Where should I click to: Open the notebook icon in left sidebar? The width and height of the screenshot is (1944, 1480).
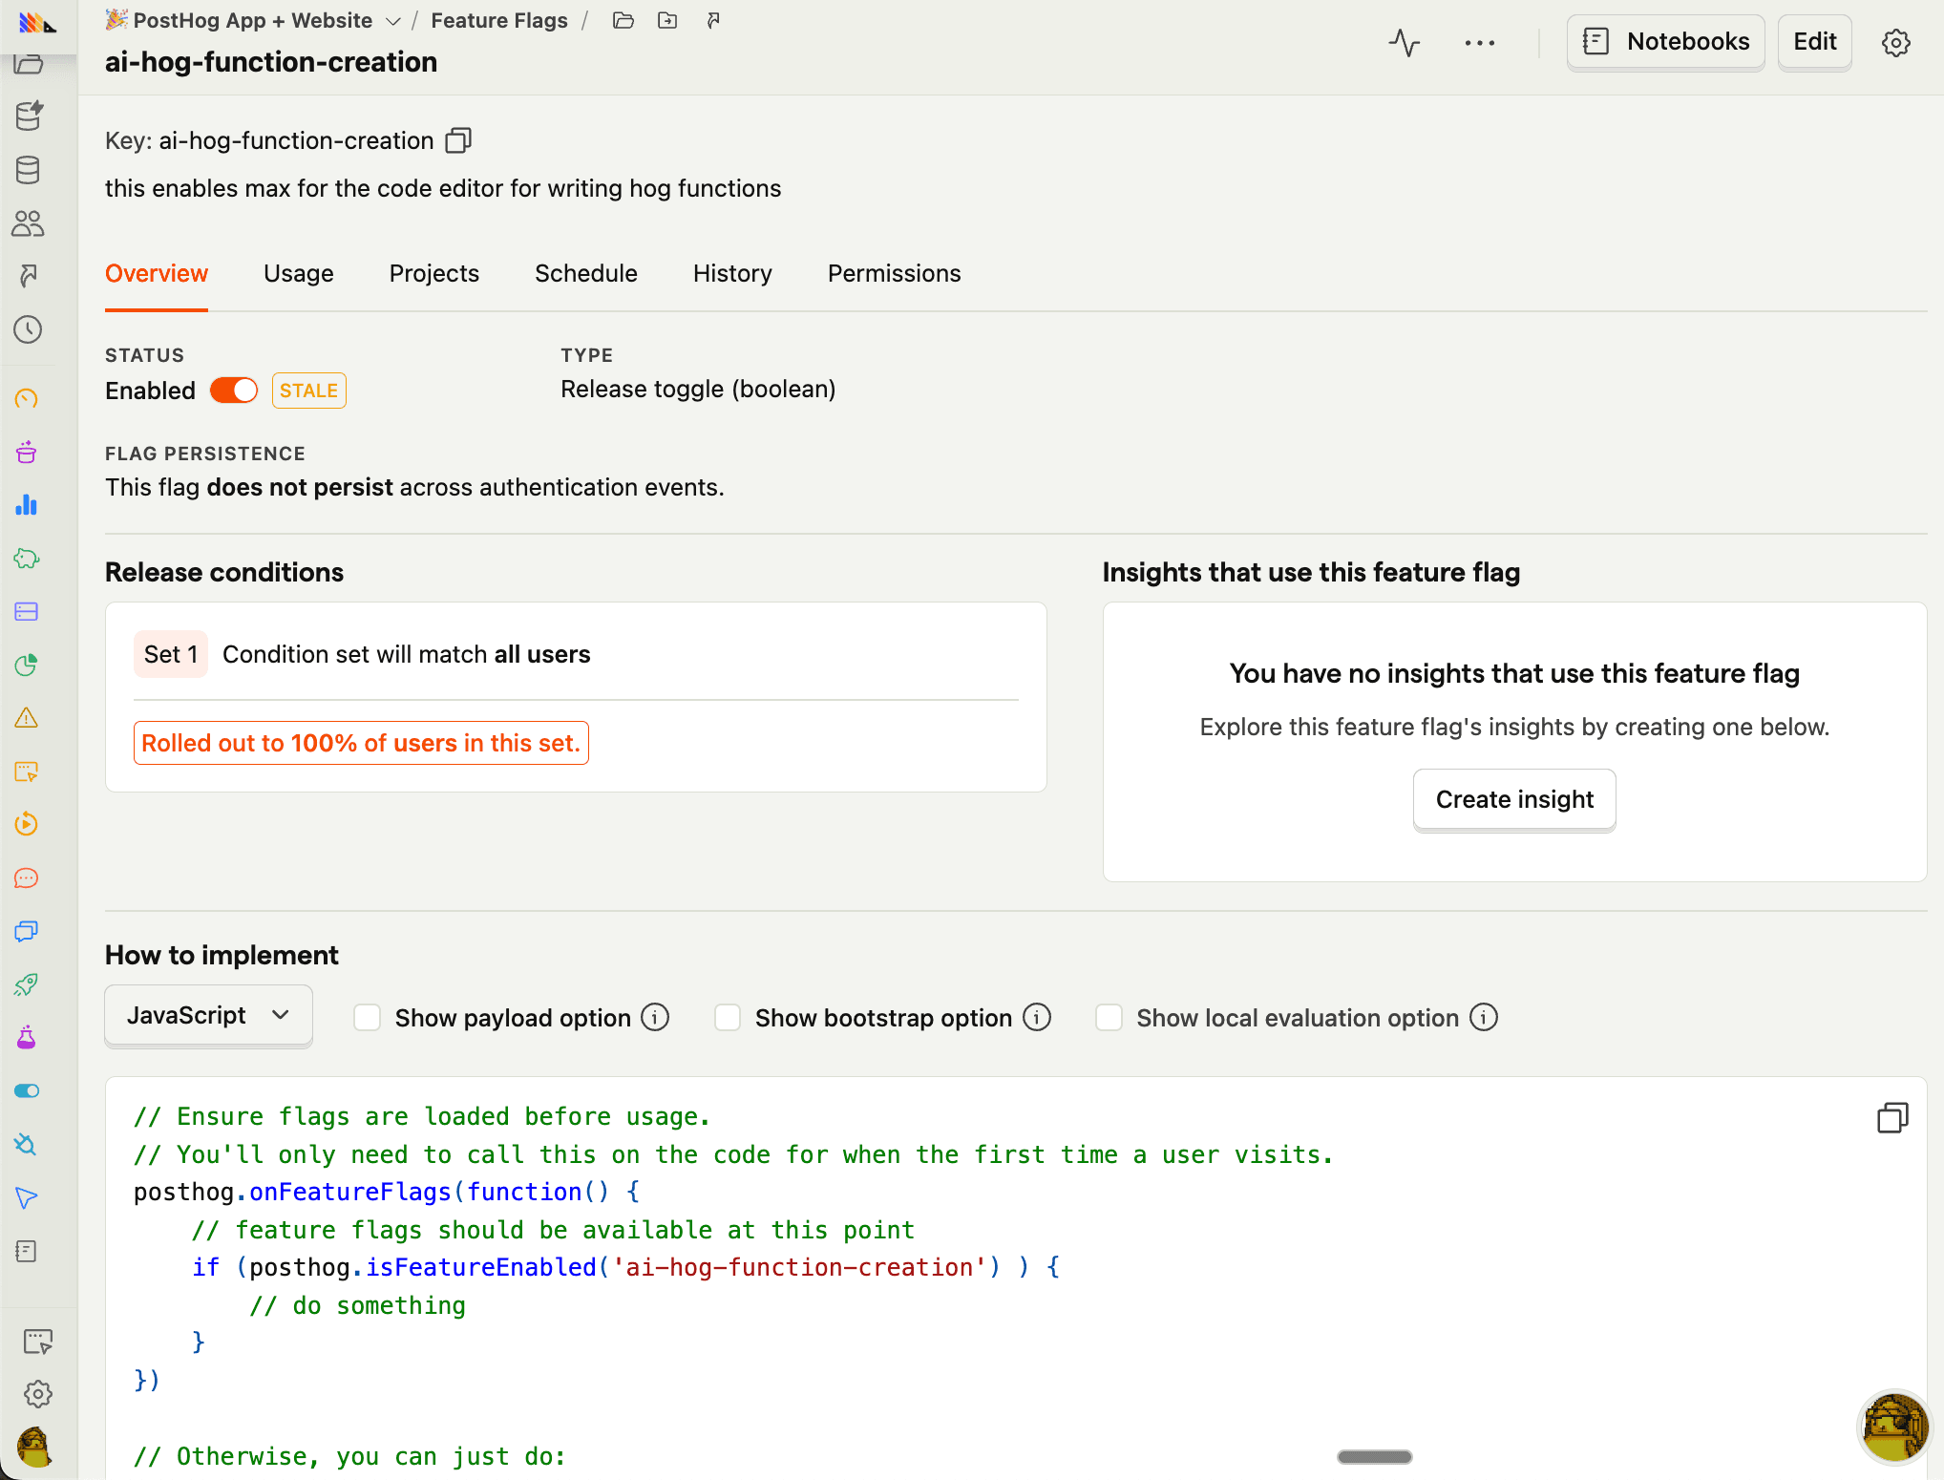(27, 1251)
